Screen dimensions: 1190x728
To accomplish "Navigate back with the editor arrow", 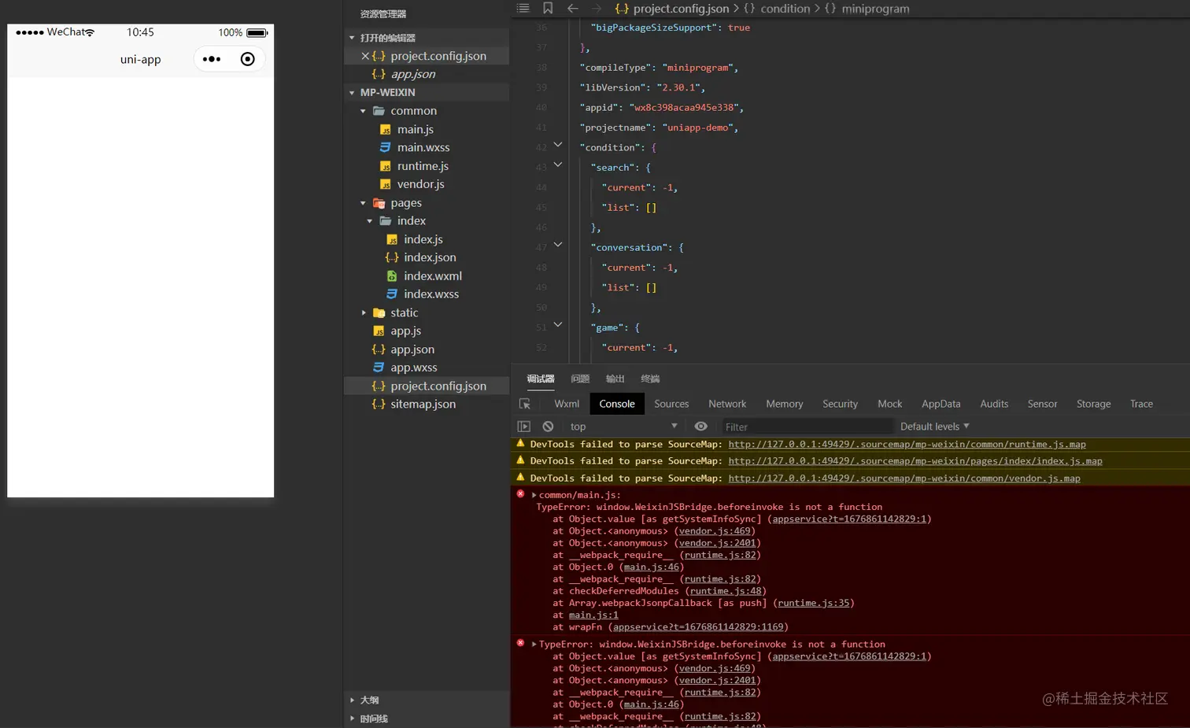I will (573, 8).
